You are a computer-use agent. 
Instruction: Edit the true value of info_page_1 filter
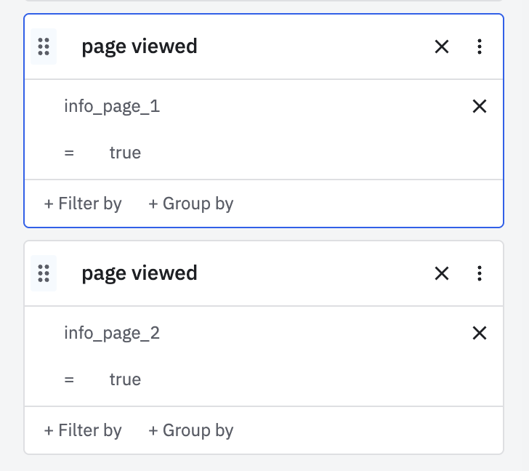[x=125, y=153]
